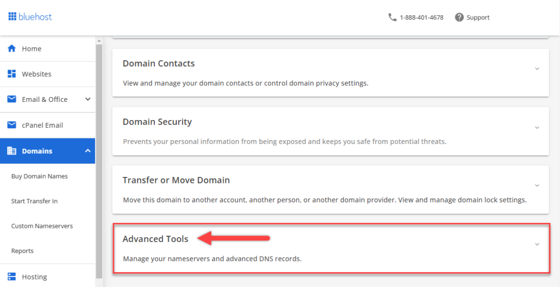Expand the Email & Office submenu chevron
This screenshot has height=287, width=560.
(87, 99)
